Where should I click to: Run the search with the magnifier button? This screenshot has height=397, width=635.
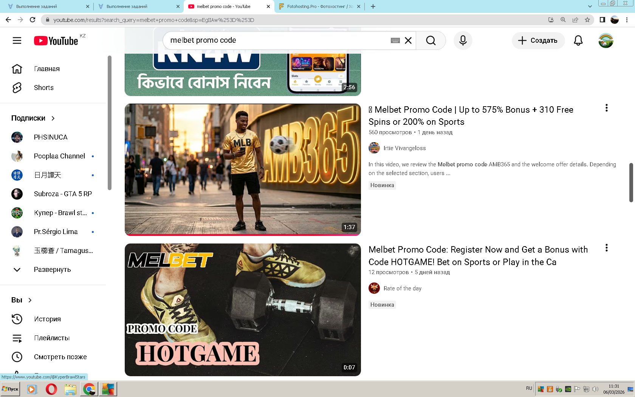(431, 40)
